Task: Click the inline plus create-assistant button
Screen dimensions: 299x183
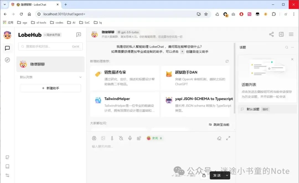Action: 182,52
